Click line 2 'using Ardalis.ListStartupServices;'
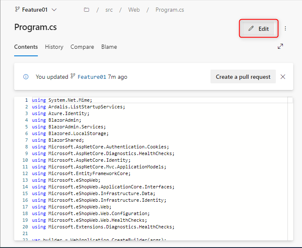Screen dimensions: 302x248 click(x=79, y=107)
